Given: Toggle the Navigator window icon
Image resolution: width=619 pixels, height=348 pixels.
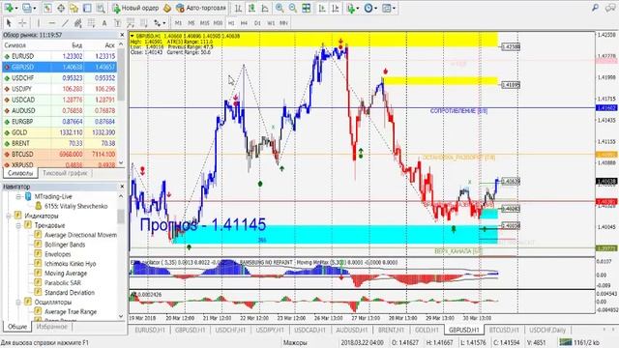Looking at the screenshot, I should (74, 8).
